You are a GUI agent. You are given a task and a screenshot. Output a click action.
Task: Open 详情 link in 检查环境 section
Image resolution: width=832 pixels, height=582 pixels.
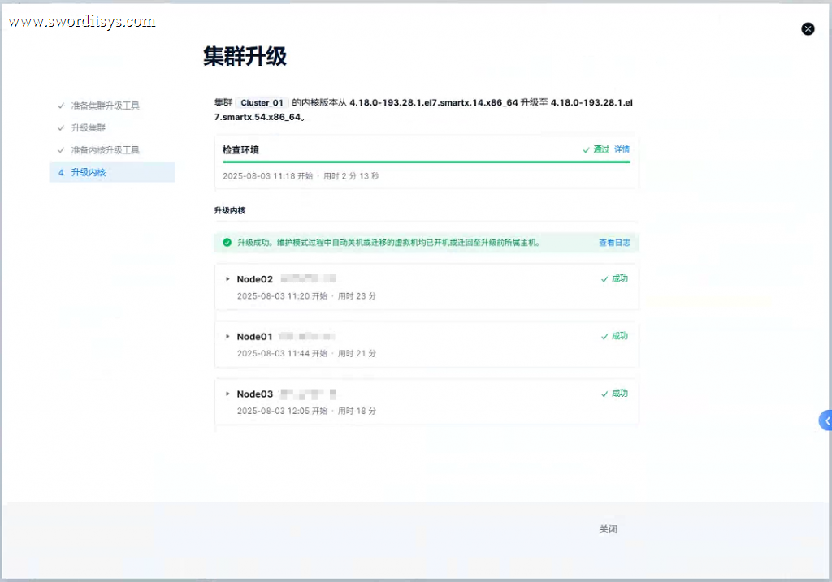[x=622, y=149]
